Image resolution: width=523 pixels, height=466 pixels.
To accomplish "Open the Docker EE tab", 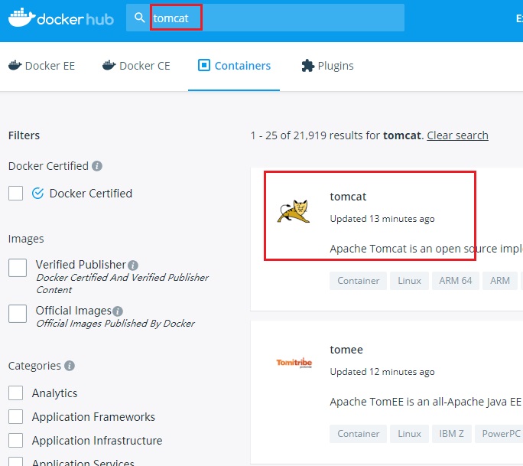I will pyautogui.click(x=42, y=66).
